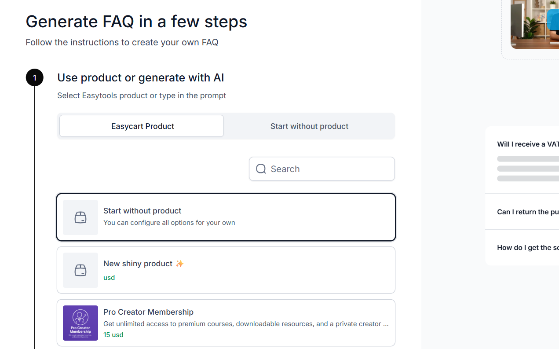This screenshot has width=559, height=349.
Task: Click the step 1 circle marker
Action: click(x=35, y=78)
